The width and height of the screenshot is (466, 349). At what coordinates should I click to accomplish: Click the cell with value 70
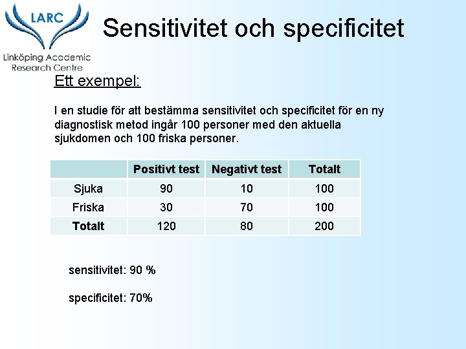(x=247, y=207)
